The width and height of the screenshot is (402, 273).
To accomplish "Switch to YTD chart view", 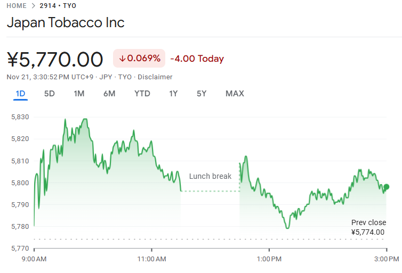I will pos(142,94).
